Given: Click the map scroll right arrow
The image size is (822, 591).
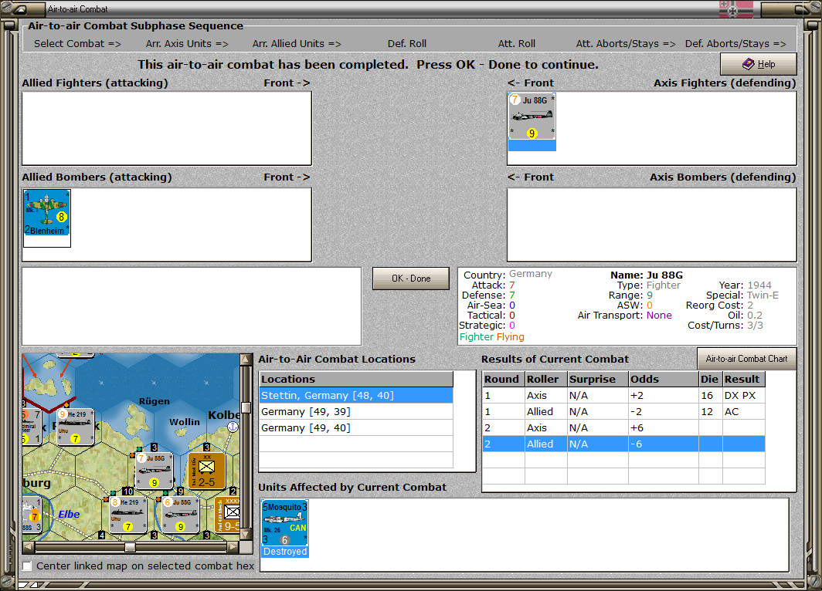Looking at the screenshot, I should (x=233, y=547).
